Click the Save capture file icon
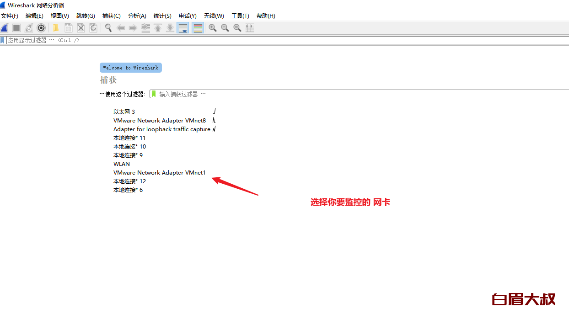The image size is (569, 319). coord(69,28)
